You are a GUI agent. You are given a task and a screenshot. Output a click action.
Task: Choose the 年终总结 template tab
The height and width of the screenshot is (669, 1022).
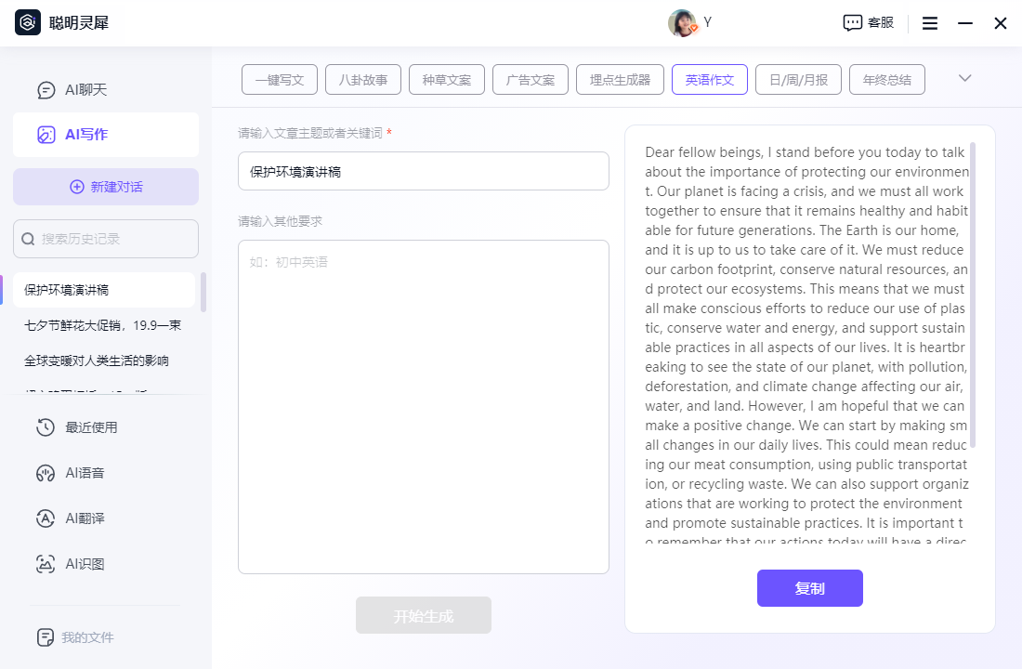(887, 80)
